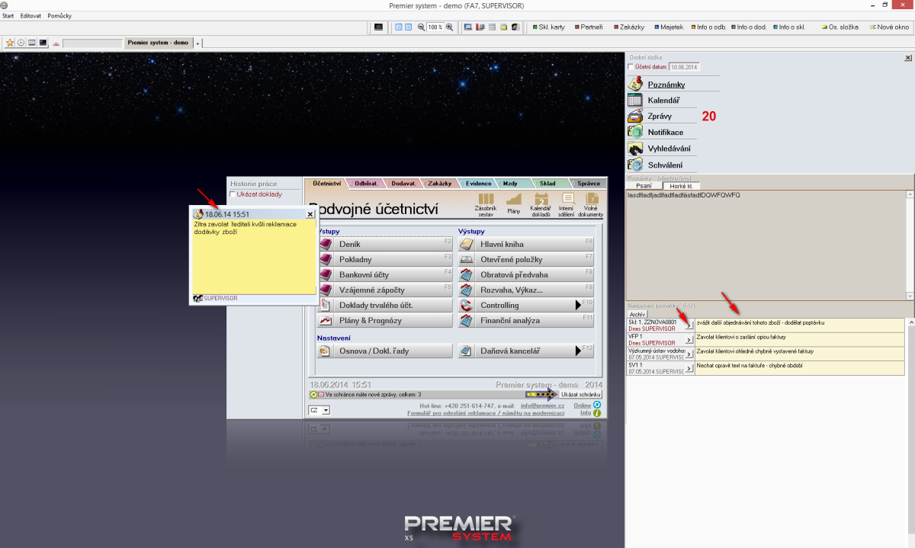Expand the Daňová kancelář submenu arrow
The image size is (915, 548).
[x=578, y=351]
